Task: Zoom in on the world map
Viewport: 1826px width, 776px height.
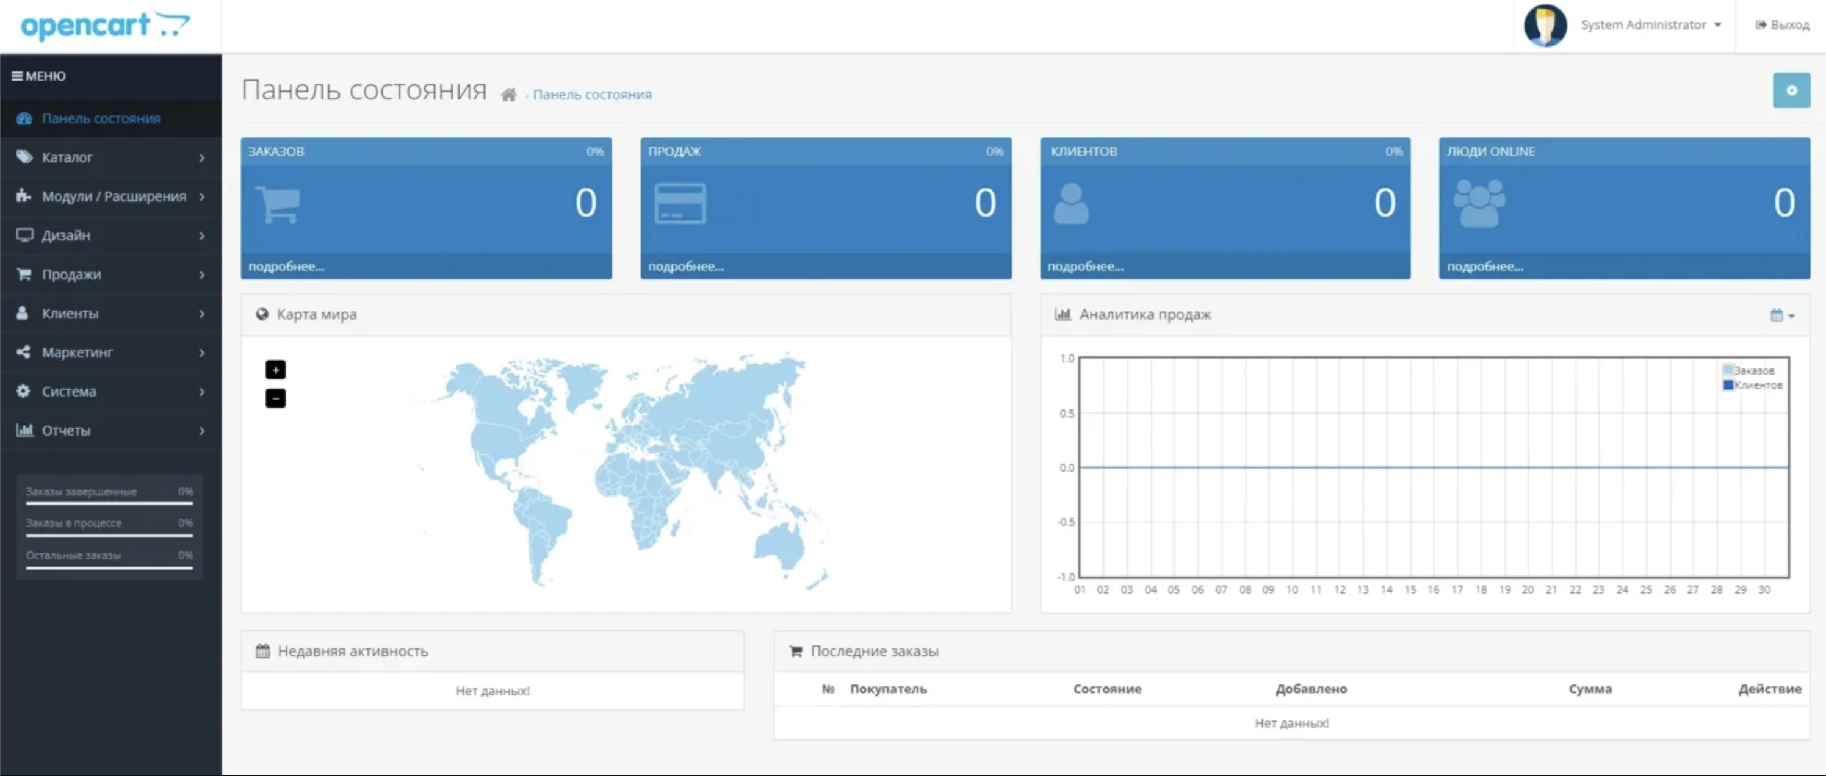Action: (x=275, y=369)
